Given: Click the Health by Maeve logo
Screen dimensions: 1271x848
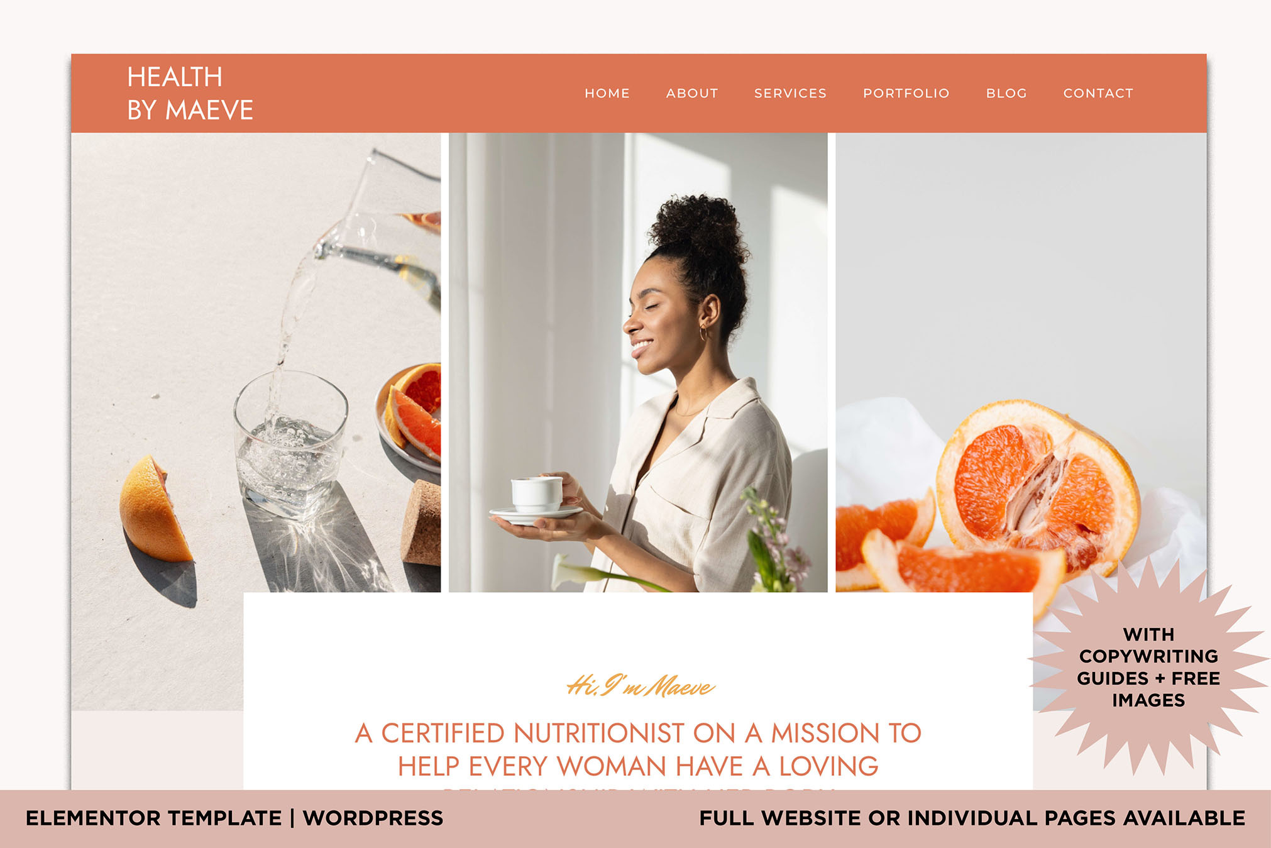Looking at the screenshot, I should (190, 94).
